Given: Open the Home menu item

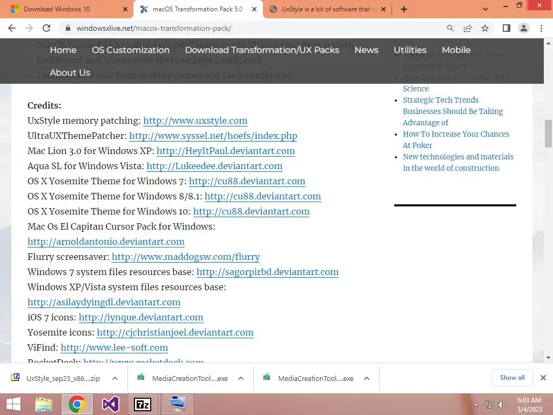Looking at the screenshot, I should 63,50.
